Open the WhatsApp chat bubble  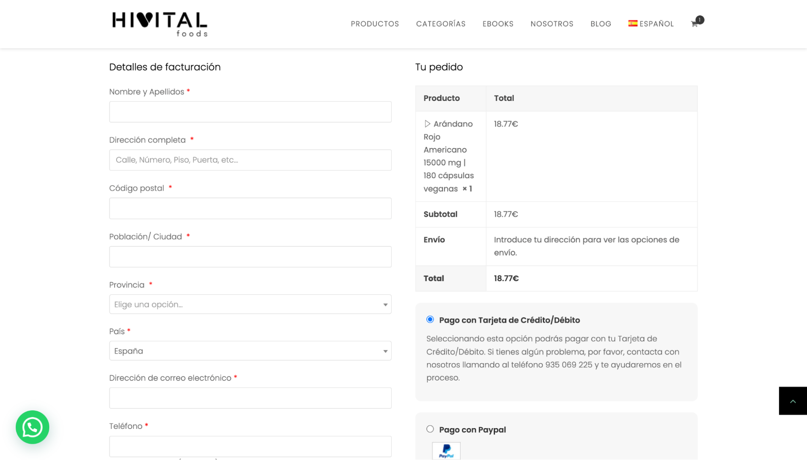pyautogui.click(x=32, y=427)
